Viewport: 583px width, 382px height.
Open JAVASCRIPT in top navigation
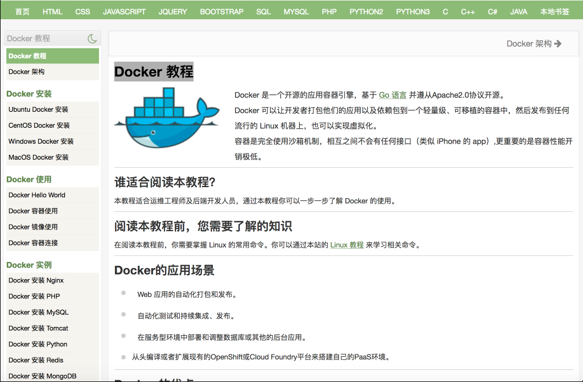[x=124, y=12]
